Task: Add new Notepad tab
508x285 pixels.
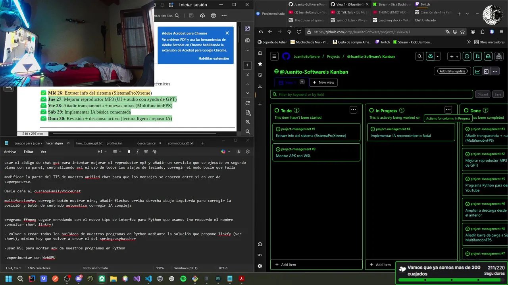Action: tap(202, 143)
